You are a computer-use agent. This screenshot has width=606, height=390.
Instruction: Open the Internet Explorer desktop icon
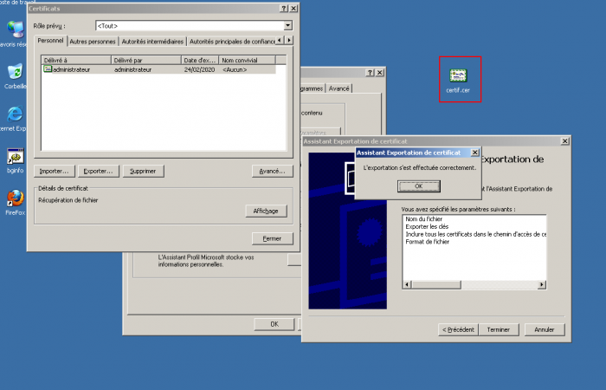click(x=15, y=114)
